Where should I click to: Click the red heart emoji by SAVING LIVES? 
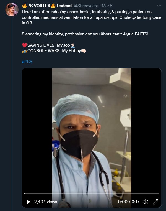(24, 45)
